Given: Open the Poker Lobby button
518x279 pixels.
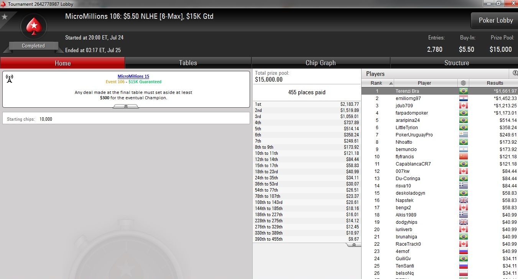Looking at the screenshot, I should 495,20.
